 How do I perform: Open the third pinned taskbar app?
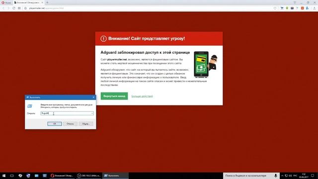tap(20, 176)
